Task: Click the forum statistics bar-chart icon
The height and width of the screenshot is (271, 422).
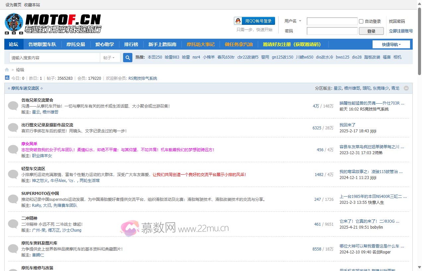Action: click(7, 78)
